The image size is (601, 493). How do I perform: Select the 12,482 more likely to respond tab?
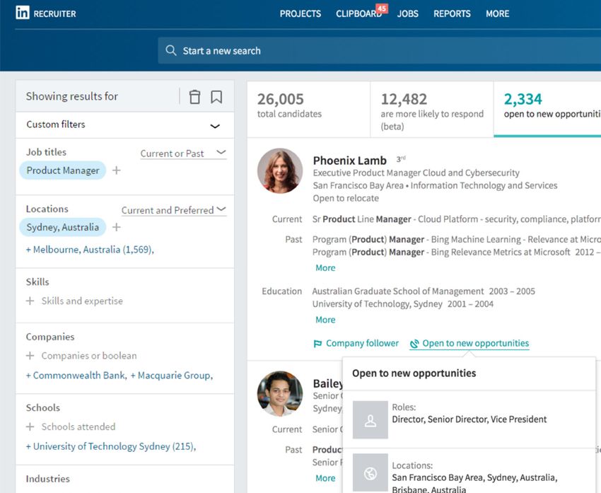tap(432, 109)
